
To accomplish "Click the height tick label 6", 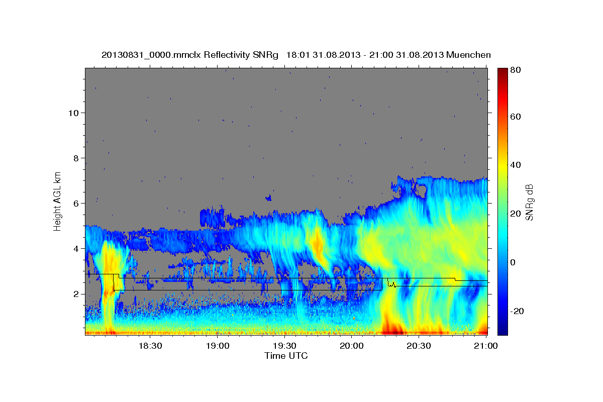I will (x=76, y=203).
